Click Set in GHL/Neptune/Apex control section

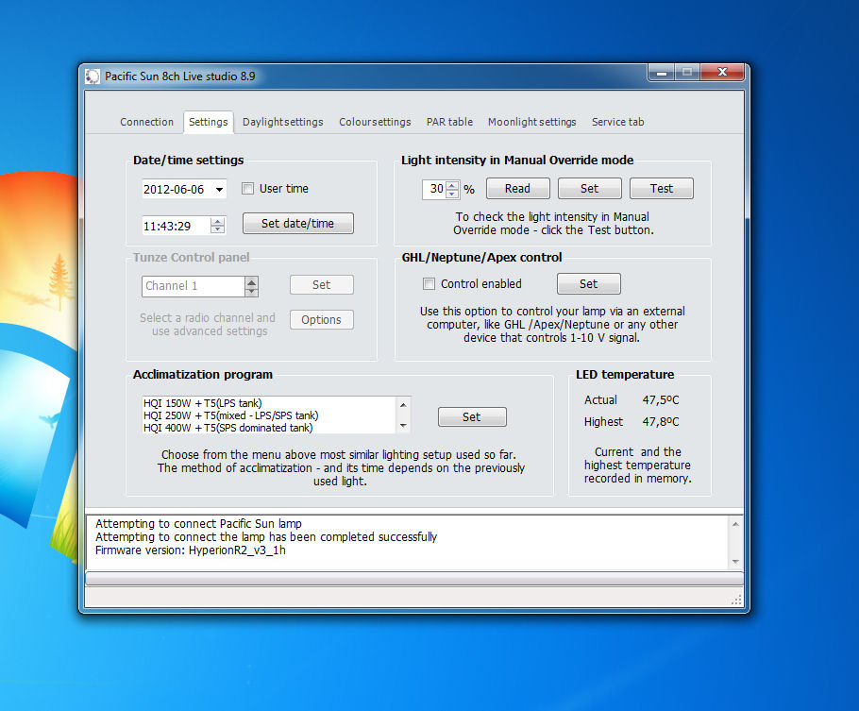[x=589, y=284]
